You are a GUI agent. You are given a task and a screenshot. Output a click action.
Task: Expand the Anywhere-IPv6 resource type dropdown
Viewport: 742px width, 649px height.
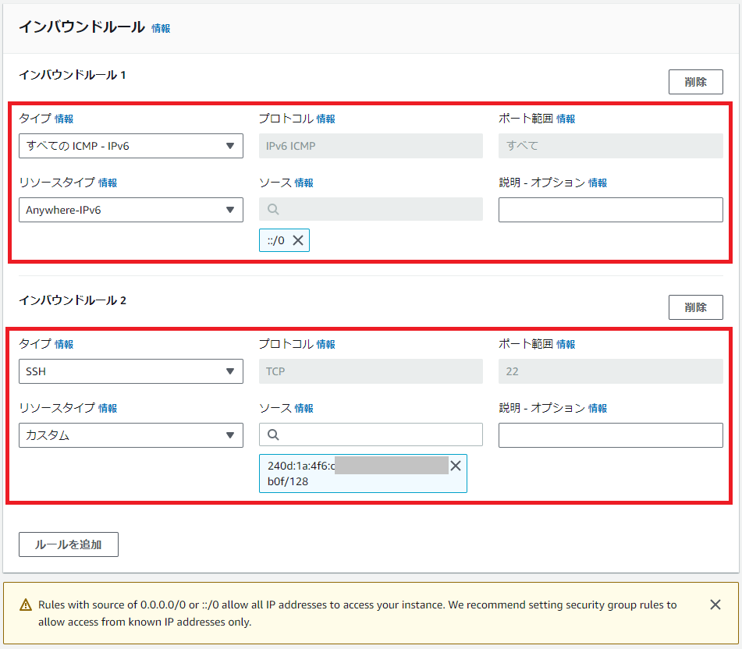(130, 210)
